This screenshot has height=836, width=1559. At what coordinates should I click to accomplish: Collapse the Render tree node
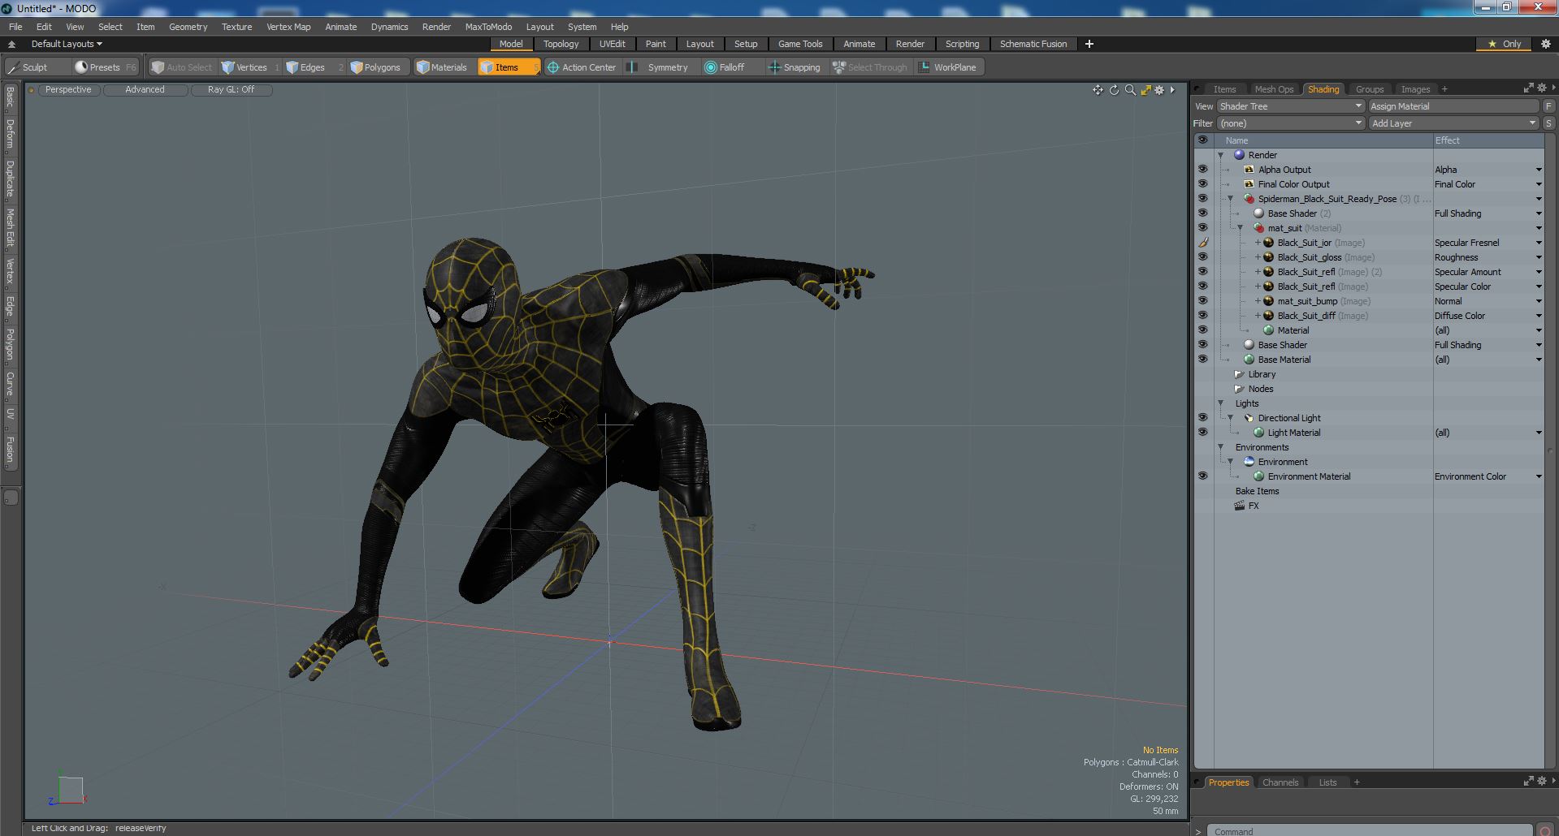coord(1220,155)
